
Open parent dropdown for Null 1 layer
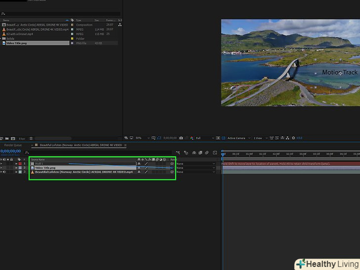tap(195, 164)
